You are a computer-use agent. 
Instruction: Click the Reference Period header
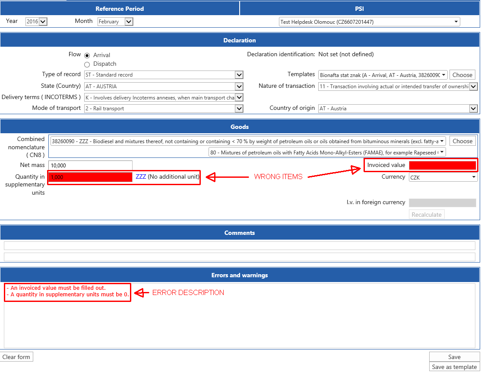120,9
